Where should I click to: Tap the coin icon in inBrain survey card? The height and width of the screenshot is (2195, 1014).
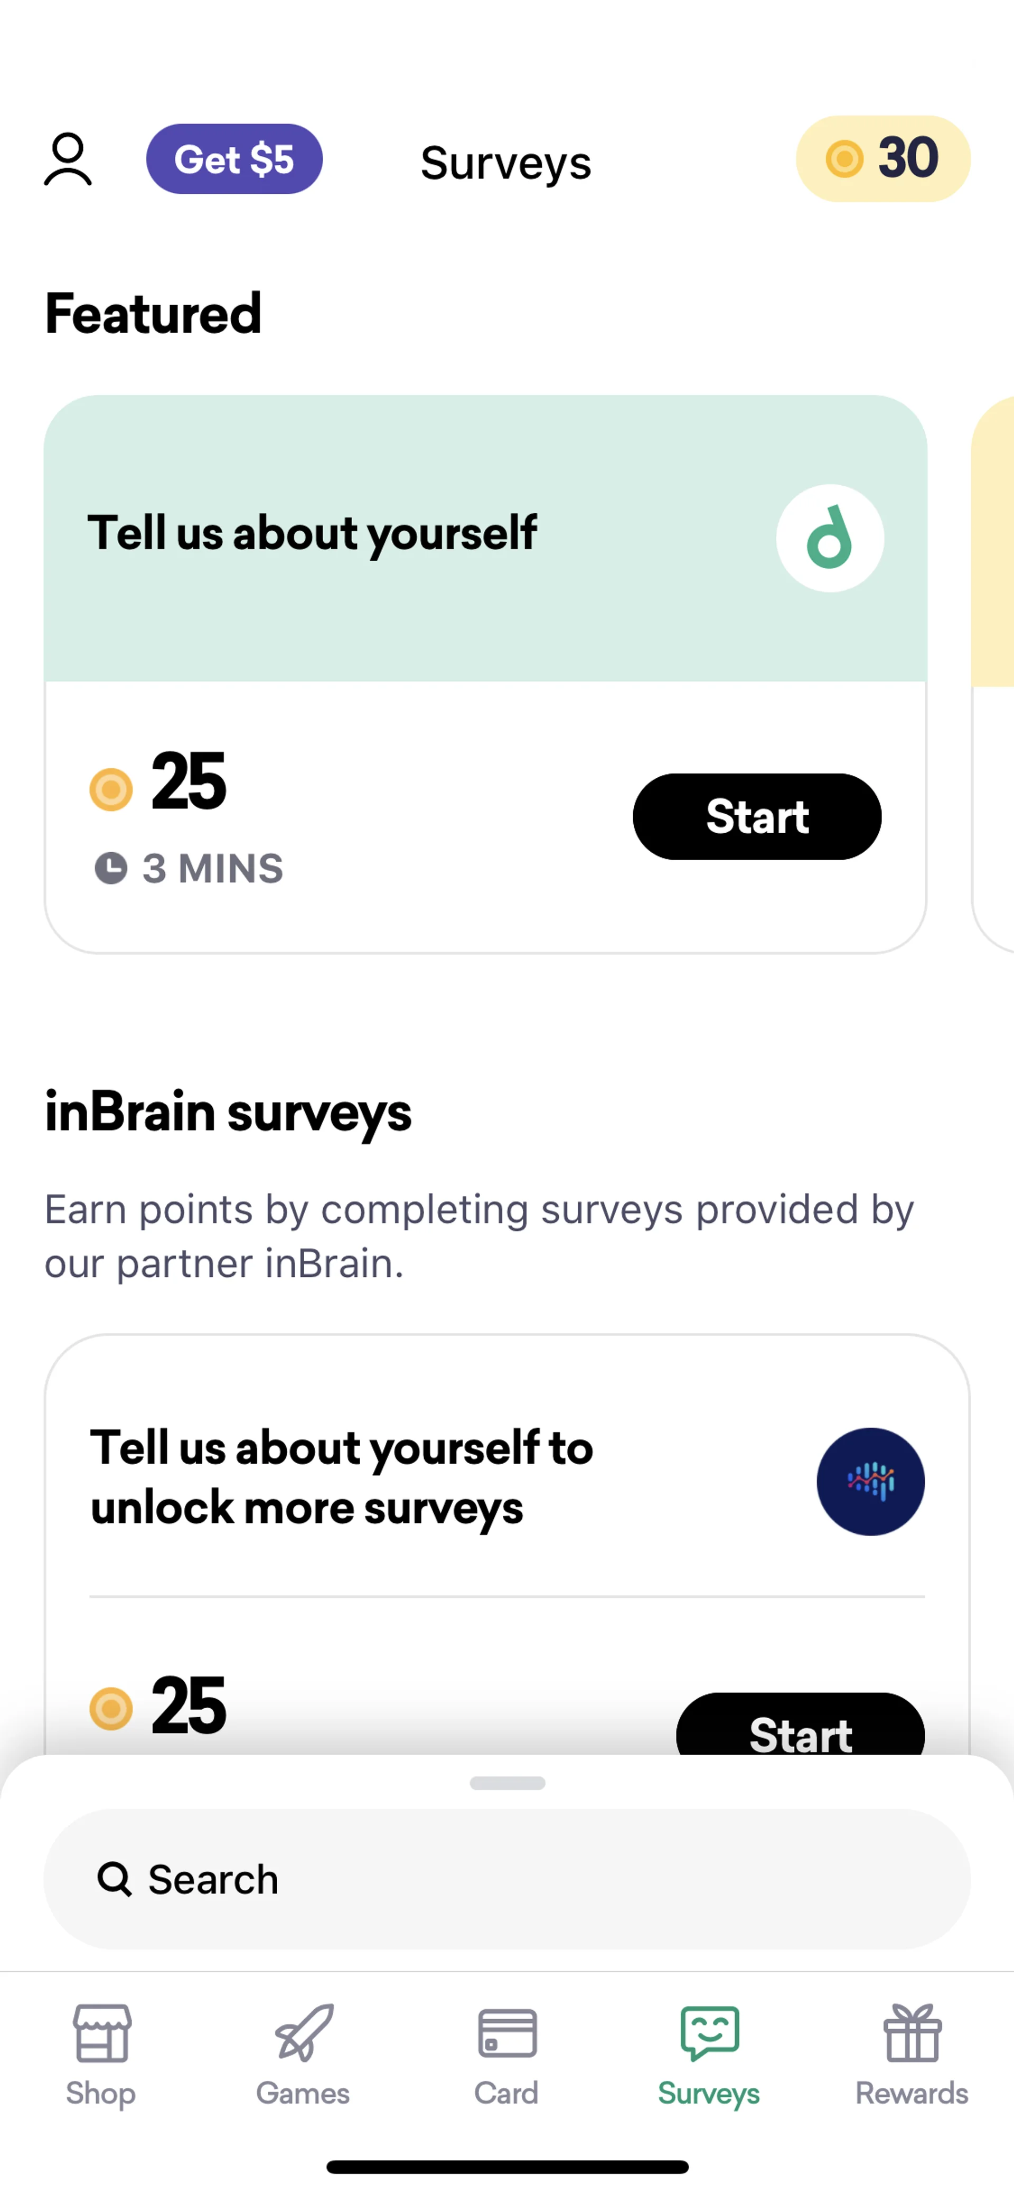click(111, 1708)
